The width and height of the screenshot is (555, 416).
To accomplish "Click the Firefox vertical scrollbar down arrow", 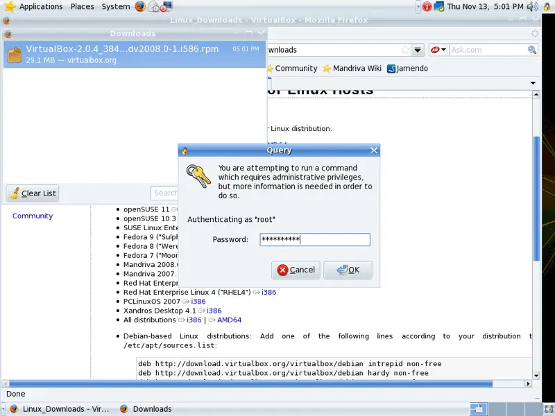I will (536, 376).
